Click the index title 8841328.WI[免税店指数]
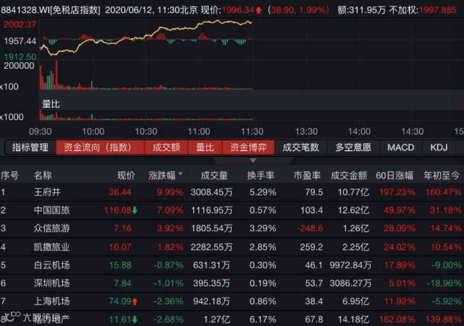The width and height of the screenshot is (464, 326). [50, 10]
